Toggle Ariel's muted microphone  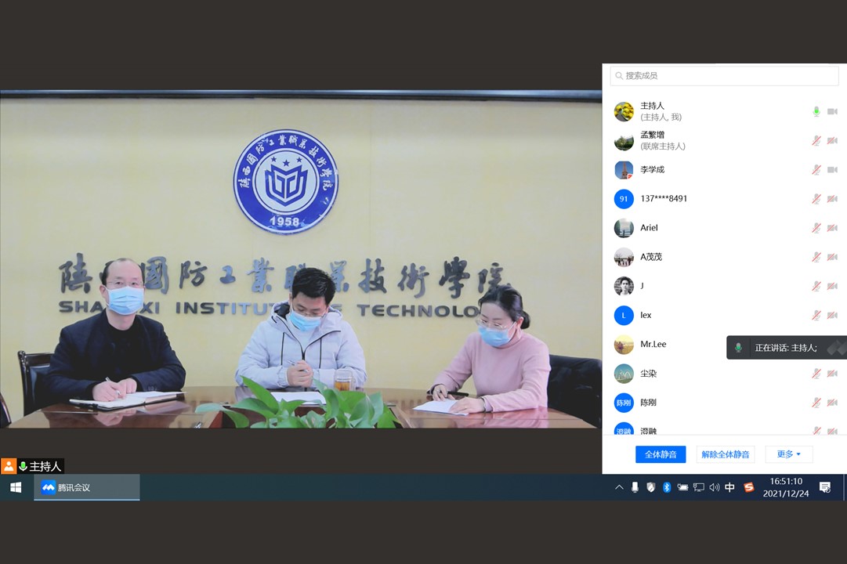tap(816, 228)
